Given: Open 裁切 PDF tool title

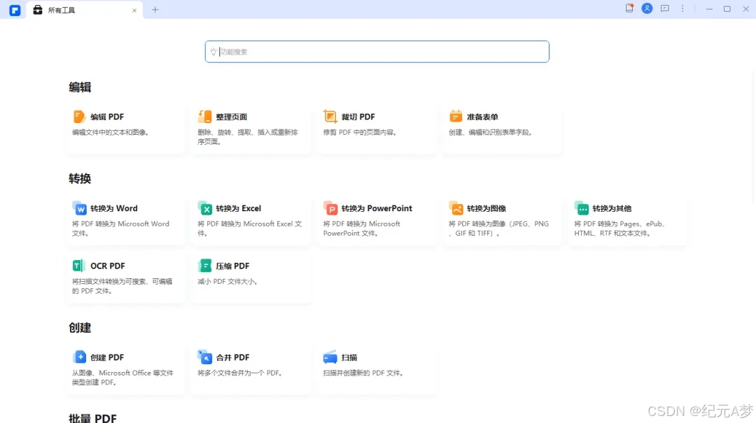Looking at the screenshot, I should 358,117.
